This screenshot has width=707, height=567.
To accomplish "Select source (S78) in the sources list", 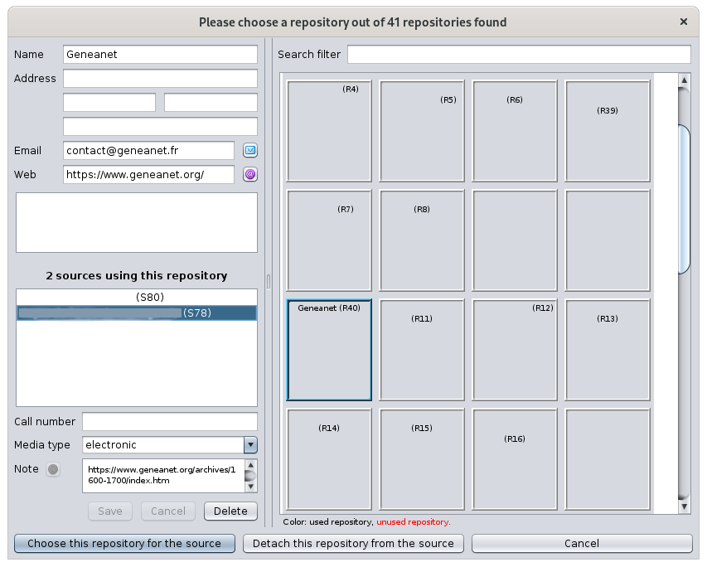I will click(x=137, y=313).
